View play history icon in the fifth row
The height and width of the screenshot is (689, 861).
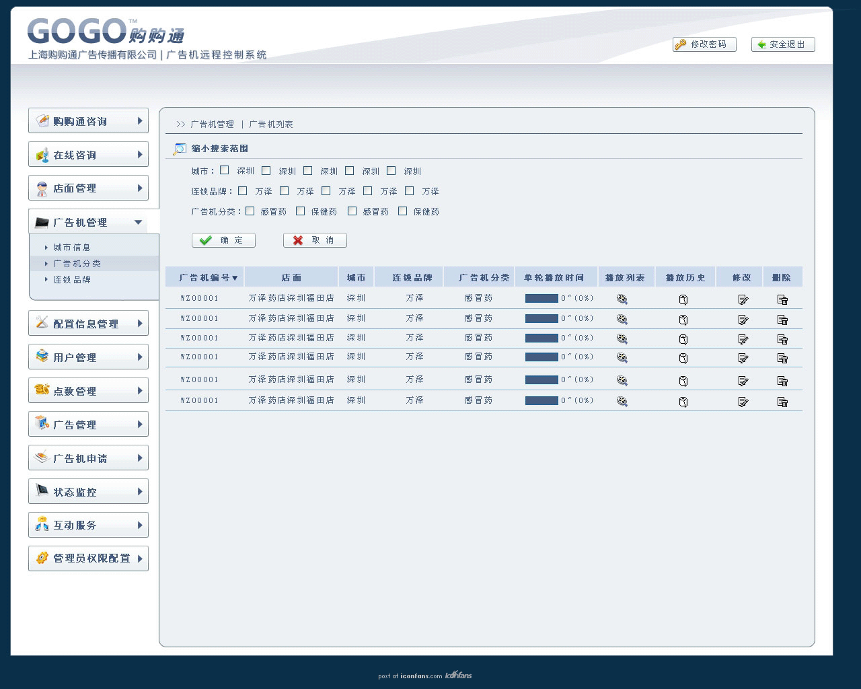point(683,381)
